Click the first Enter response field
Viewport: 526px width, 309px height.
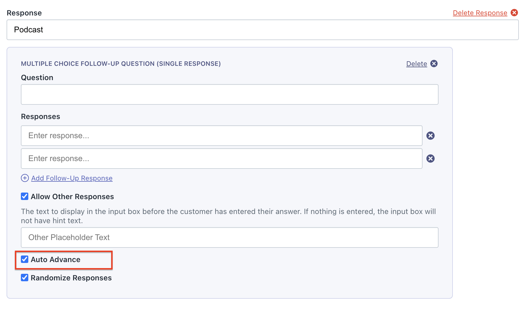[x=222, y=136]
